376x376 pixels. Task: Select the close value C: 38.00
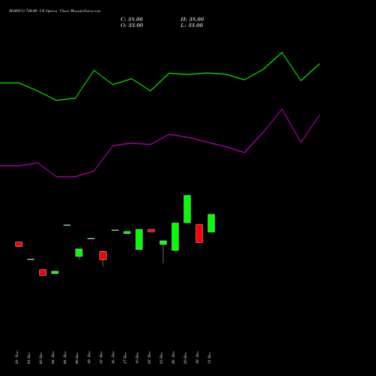click(x=132, y=20)
